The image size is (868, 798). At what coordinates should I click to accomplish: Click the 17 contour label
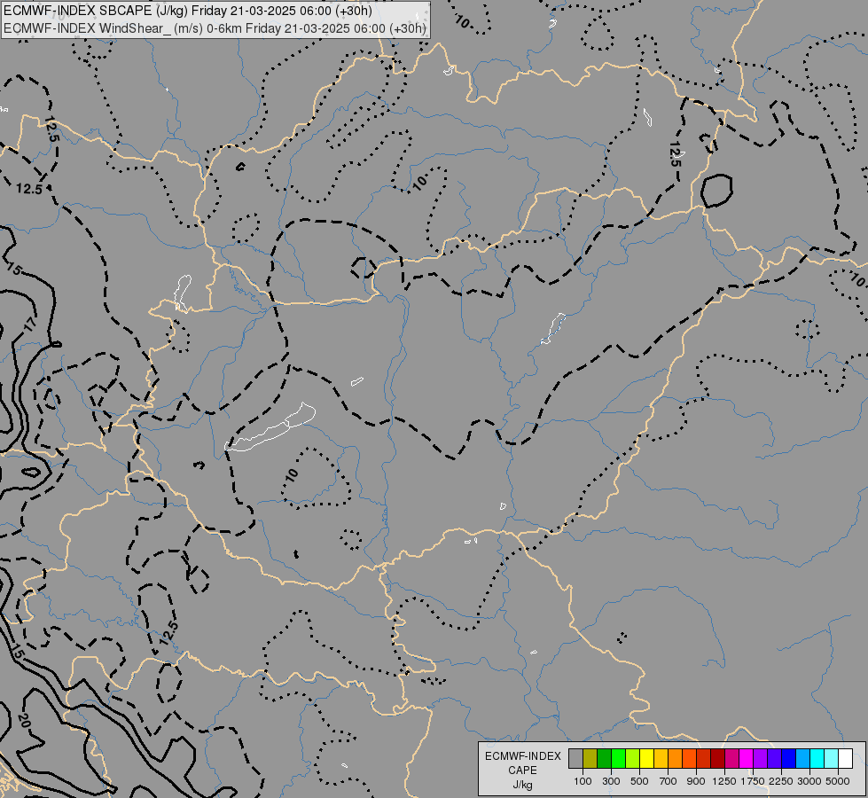(x=28, y=324)
